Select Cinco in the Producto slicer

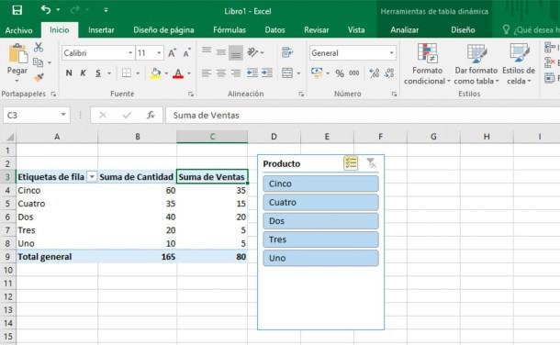[x=320, y=184]
